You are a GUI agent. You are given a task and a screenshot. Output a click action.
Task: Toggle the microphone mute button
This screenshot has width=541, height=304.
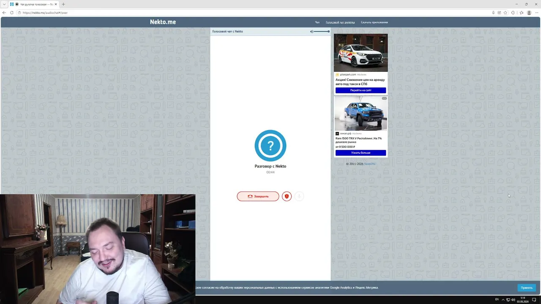[299, 196]
